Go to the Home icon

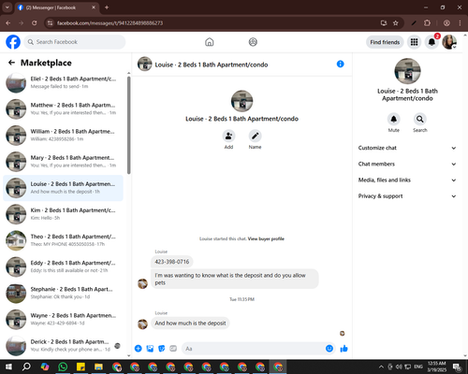(210, 42)
